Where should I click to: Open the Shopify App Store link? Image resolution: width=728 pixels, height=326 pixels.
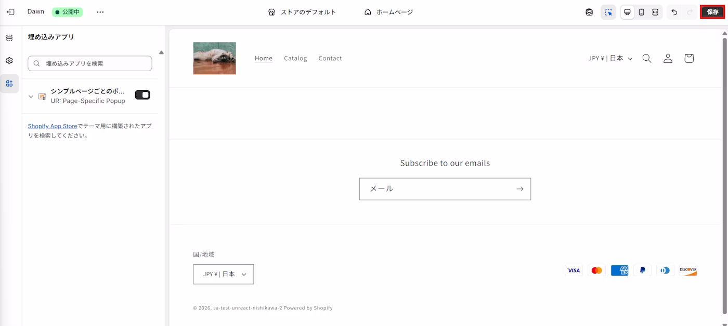pos(53,126)
